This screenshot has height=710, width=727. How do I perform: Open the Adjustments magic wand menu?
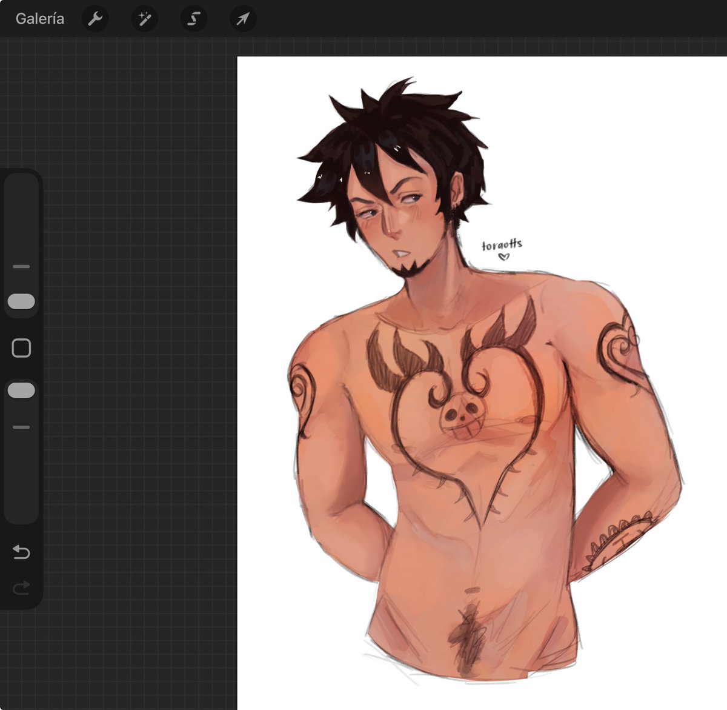click(x=144, y=19)
